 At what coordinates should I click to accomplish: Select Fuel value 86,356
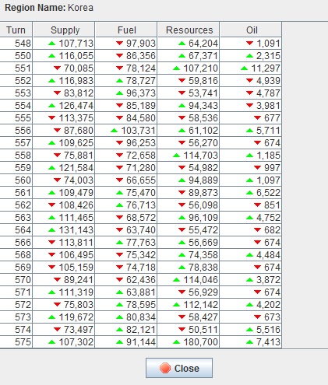(x=141, y=56)
